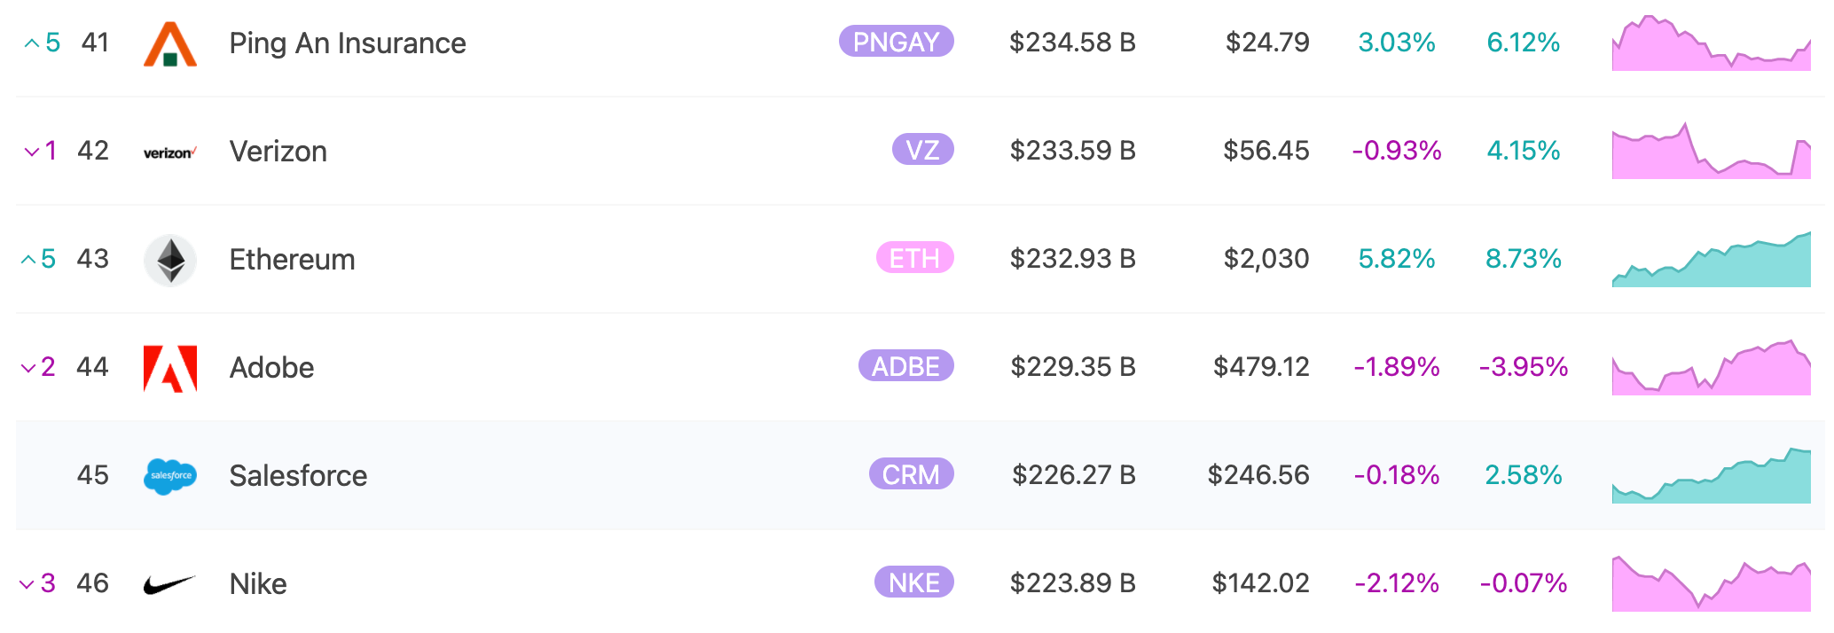The height and width of the screenshot is (633, 1834).
Task: Open the Ethereum name link
Action: pos(293,260)
